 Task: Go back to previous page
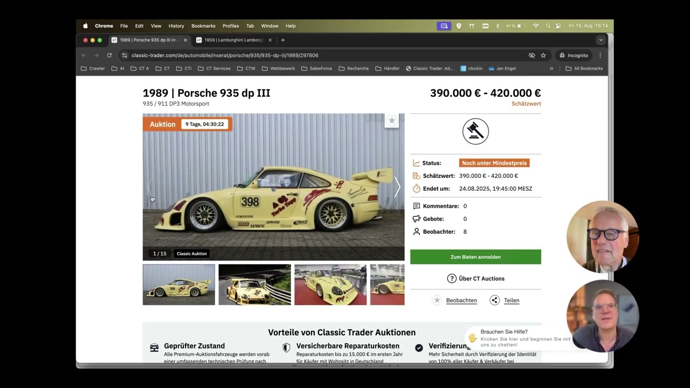[x=84, y=55]
